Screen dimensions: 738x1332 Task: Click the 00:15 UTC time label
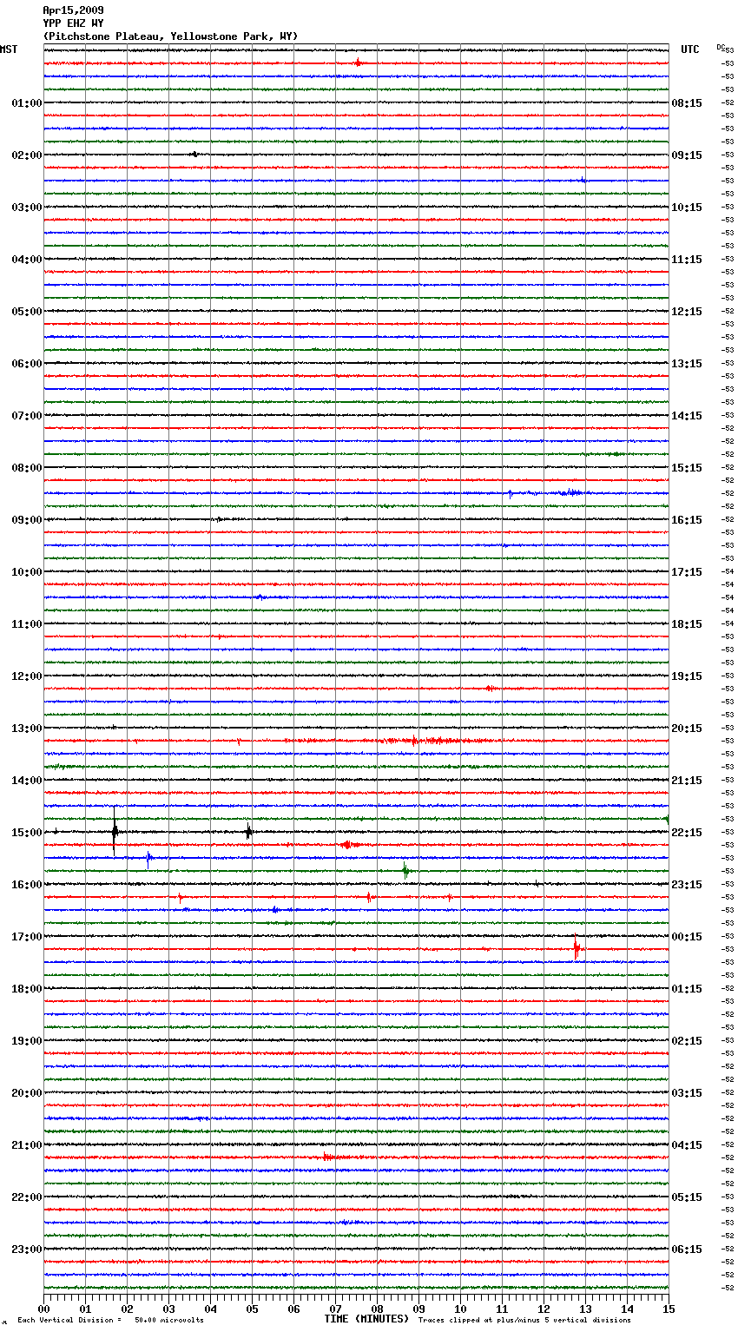pyautogui.click(x=687, y=937)
